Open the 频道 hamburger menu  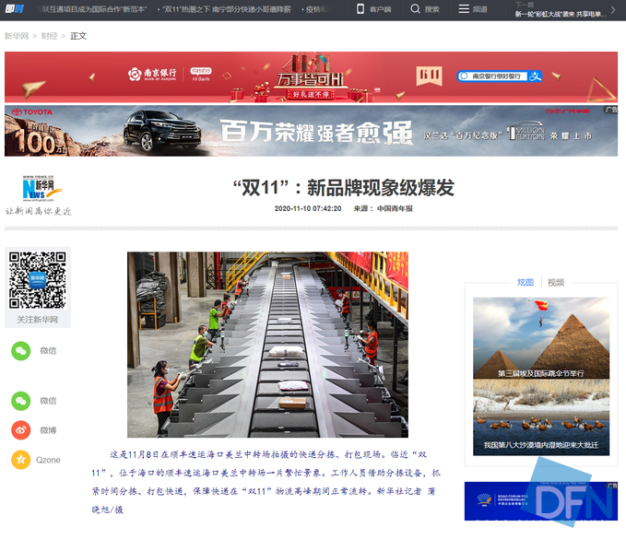[x=464, y=9]
